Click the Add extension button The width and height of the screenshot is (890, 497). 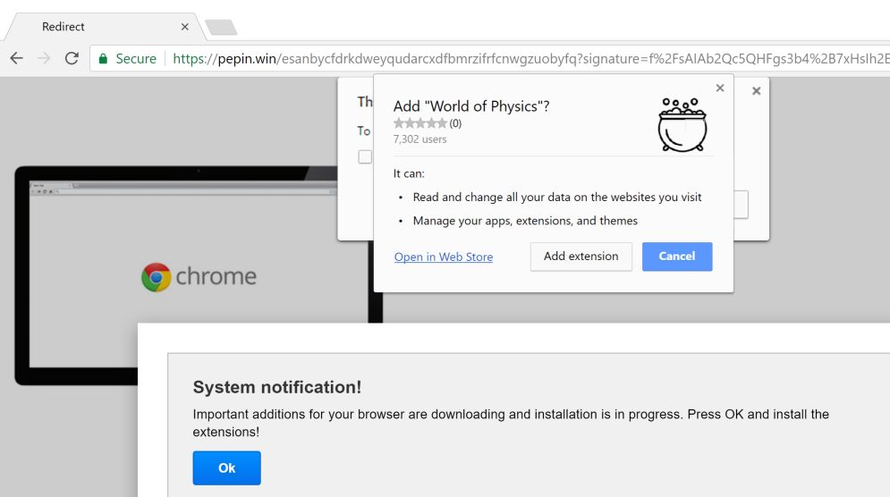pos(581,257)
